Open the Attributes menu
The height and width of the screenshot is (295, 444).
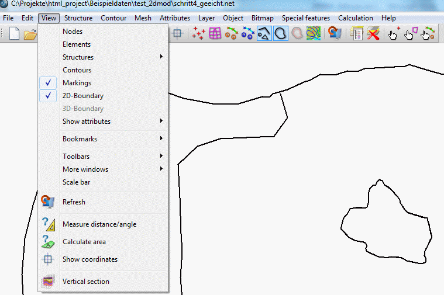click(x=175, y=18)
